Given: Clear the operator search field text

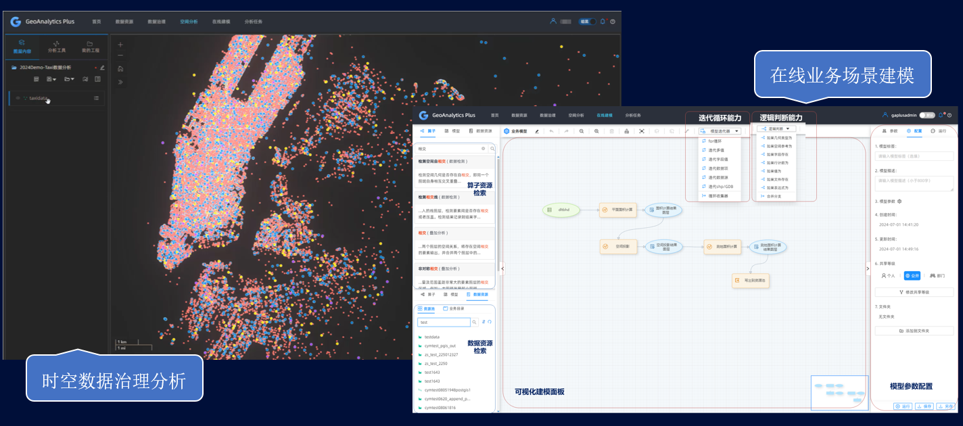Looking at the screenshot, I should point(483,148).
